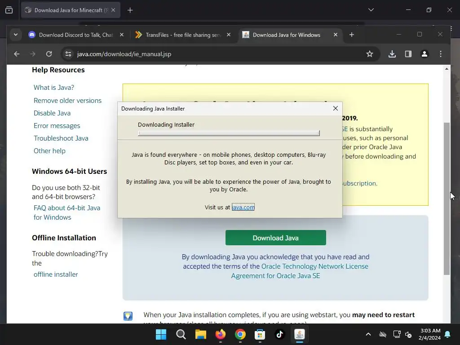The width and height of the screenshot is (460, 345).
Task: Open Remove older versions link
Action: point(67,100)
